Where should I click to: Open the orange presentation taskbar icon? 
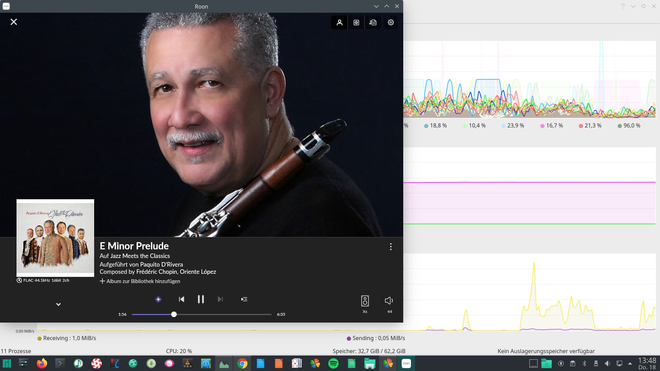click(x=279, y=363)
